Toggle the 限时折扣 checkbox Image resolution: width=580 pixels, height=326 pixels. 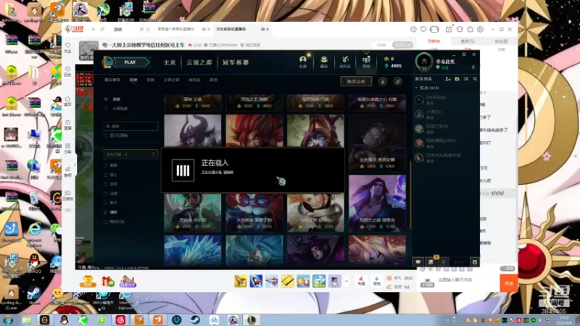click(x=105, y=222)
